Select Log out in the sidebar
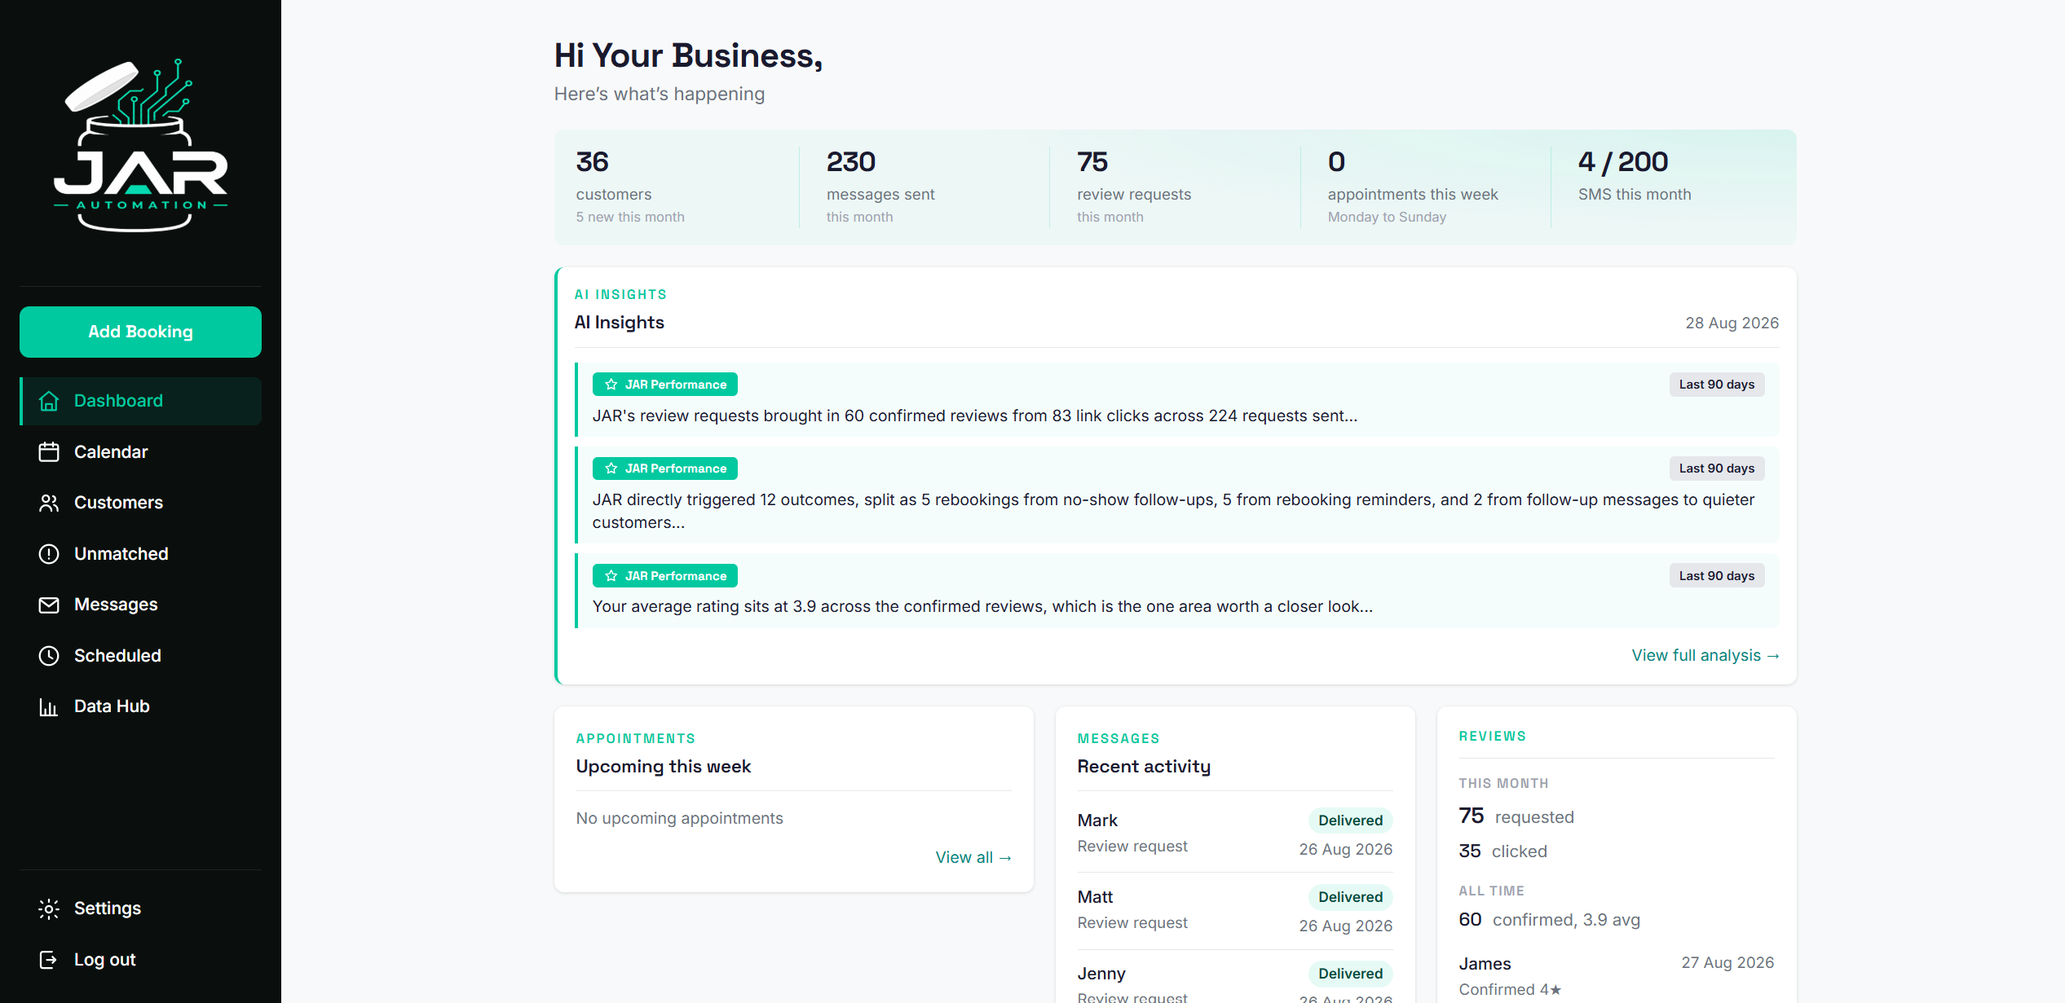The width and height of the screenshot is (2065, 1003). (x=140, y=960)
